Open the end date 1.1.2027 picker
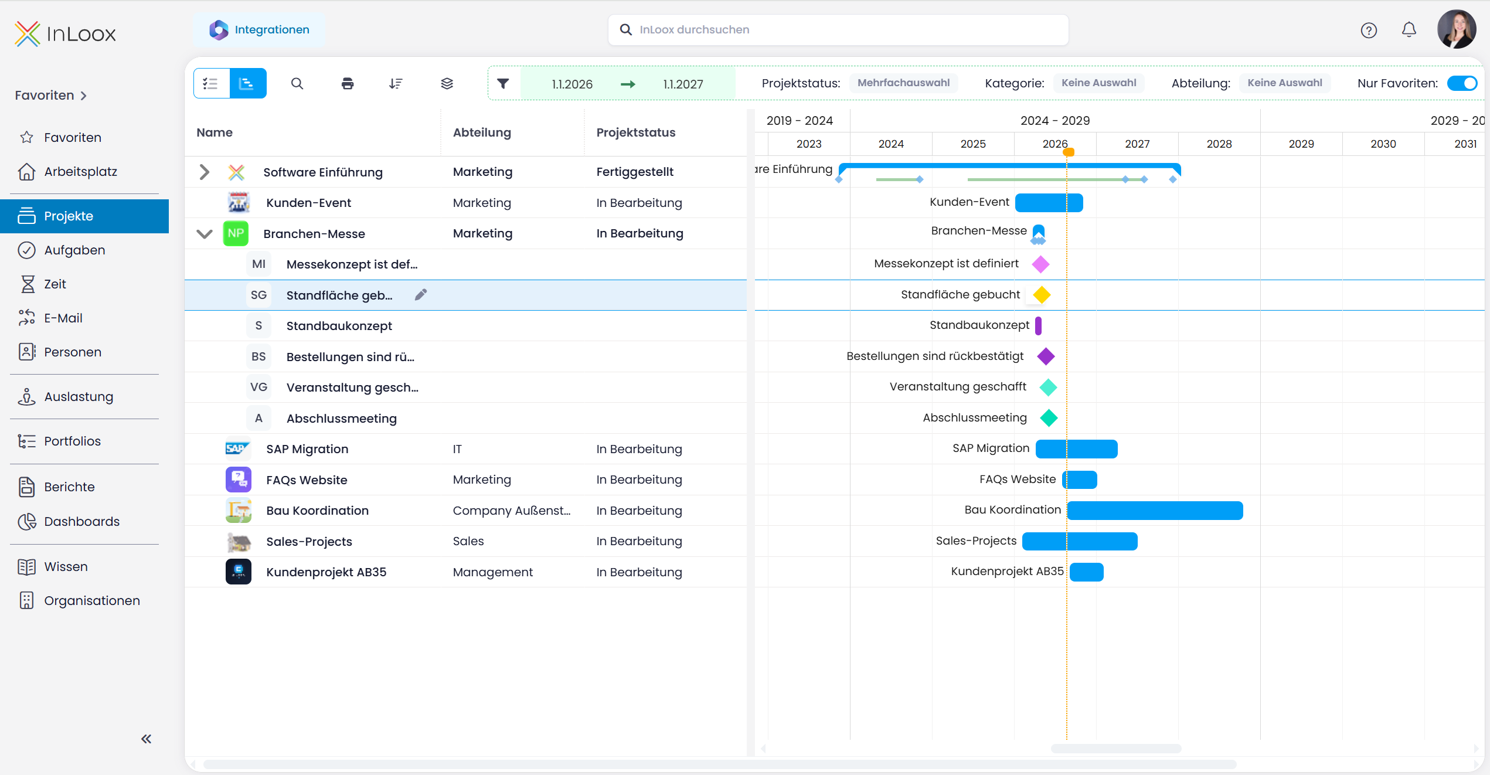Viewport: 1490px width, 775px height. pyautogui.click(x=683, y=84)
